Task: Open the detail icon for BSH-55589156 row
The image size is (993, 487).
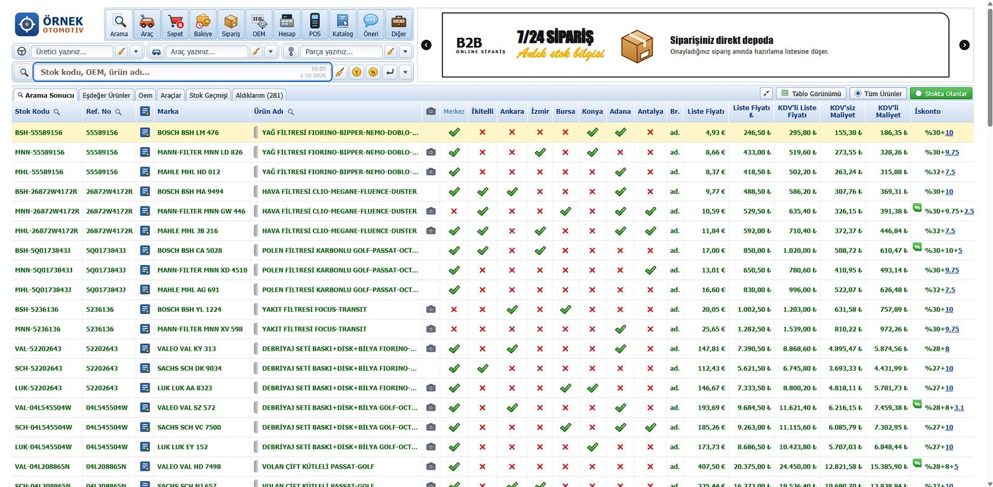Action: [x=145, y=132]
